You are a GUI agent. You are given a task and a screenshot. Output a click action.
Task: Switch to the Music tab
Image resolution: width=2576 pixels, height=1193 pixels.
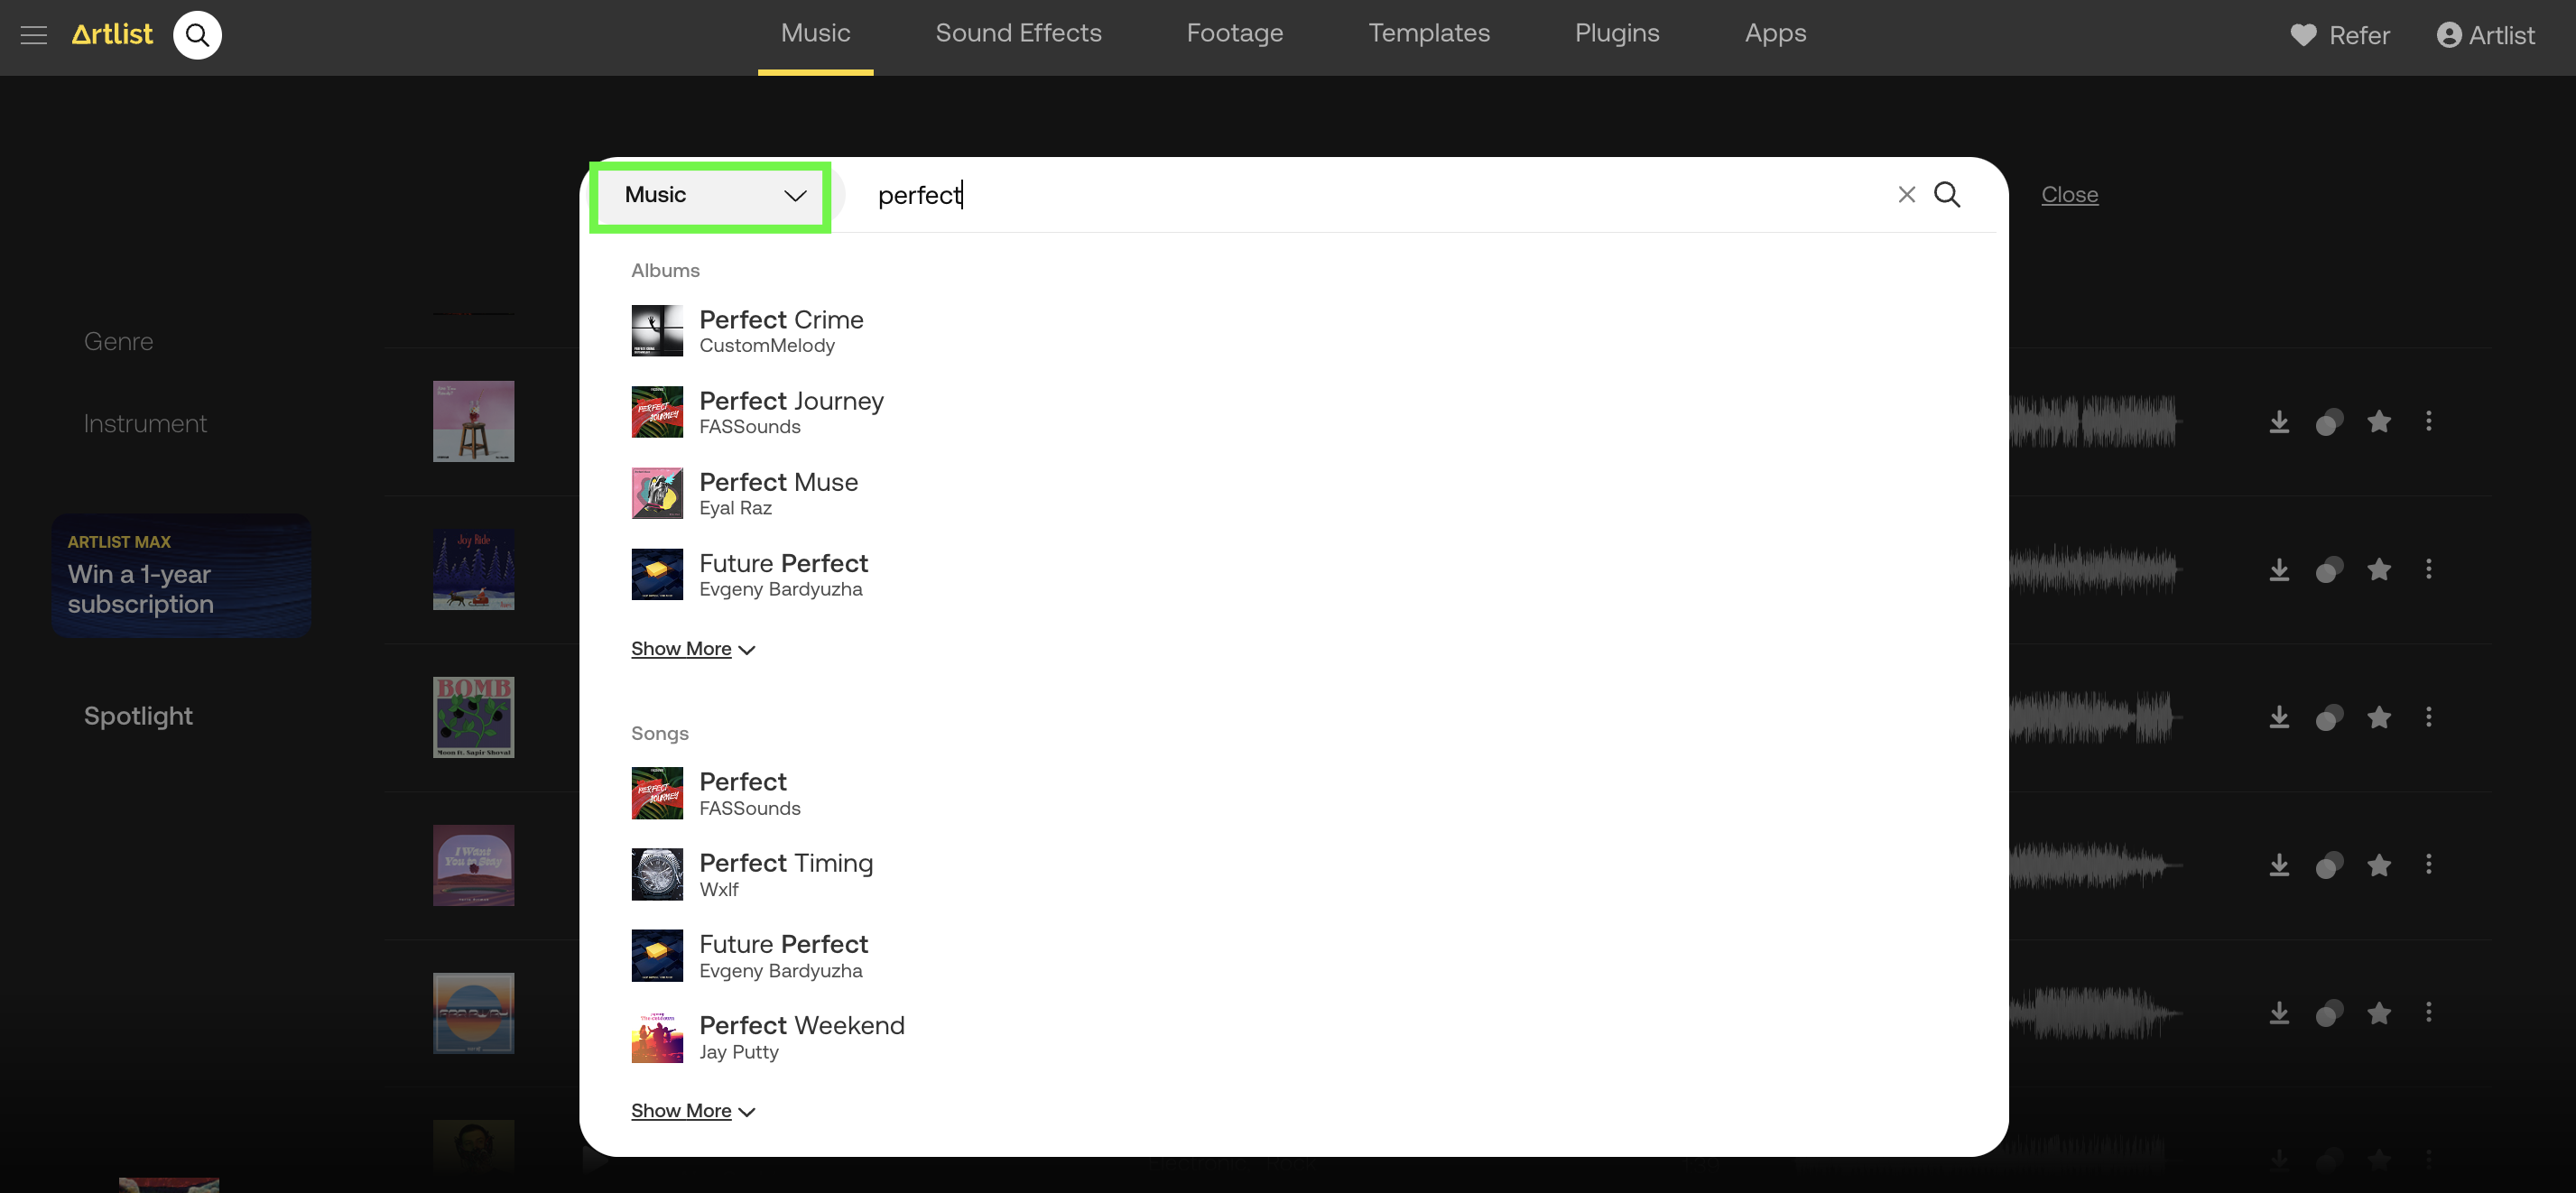[x=815, y=34]
